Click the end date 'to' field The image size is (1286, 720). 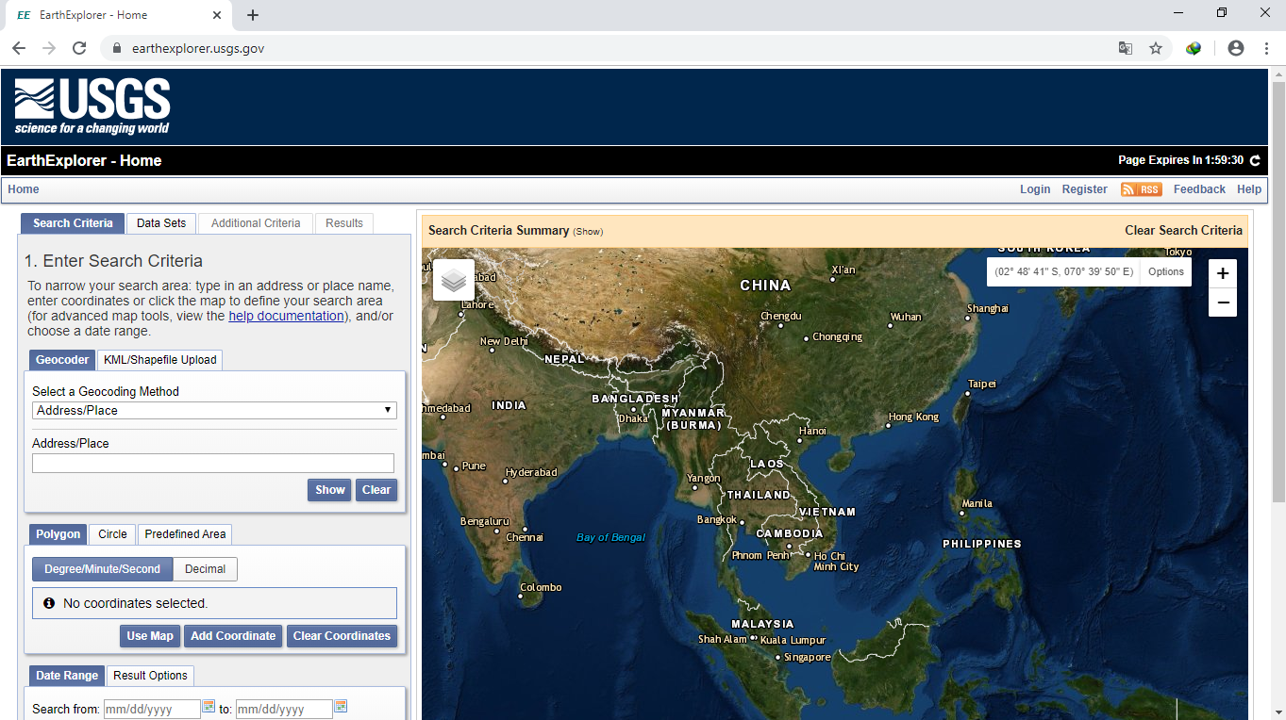(284, 709)
